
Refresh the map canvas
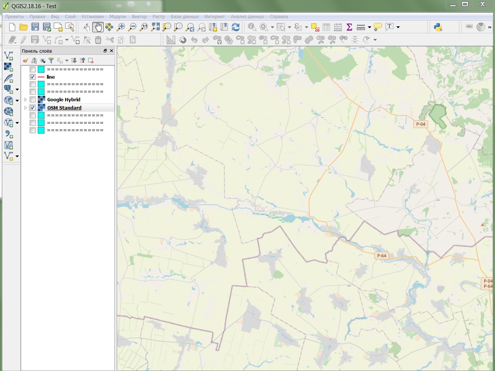pyautogui.click(x=236, y=27)
